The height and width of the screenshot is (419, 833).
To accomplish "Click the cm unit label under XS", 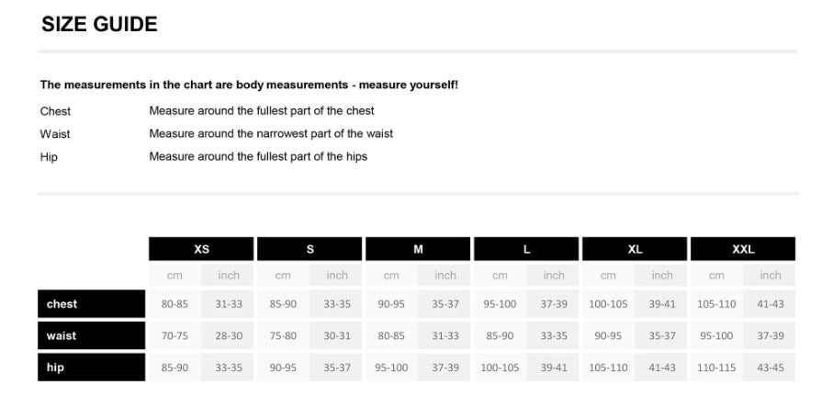I will click(174, 275).
